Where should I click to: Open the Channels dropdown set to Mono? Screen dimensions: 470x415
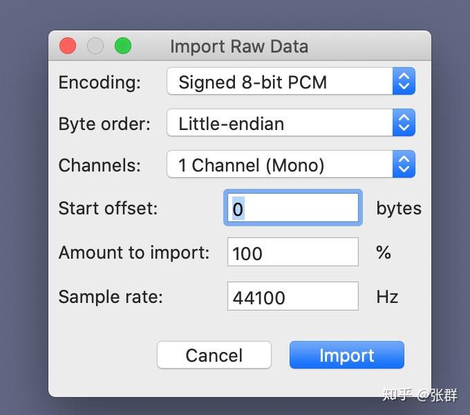pos(290,165)
